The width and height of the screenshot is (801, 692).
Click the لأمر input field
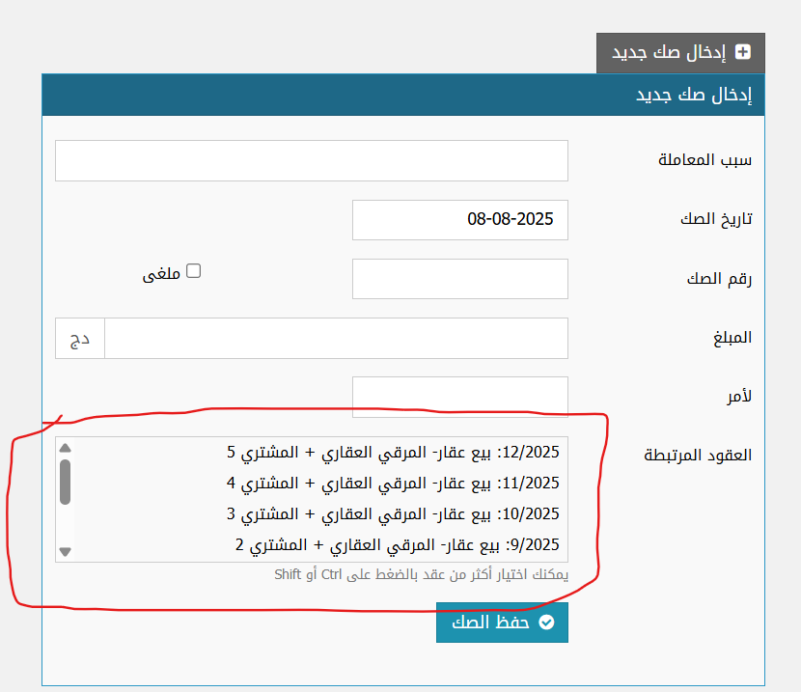pyautogui.click(x=459, y=397)
